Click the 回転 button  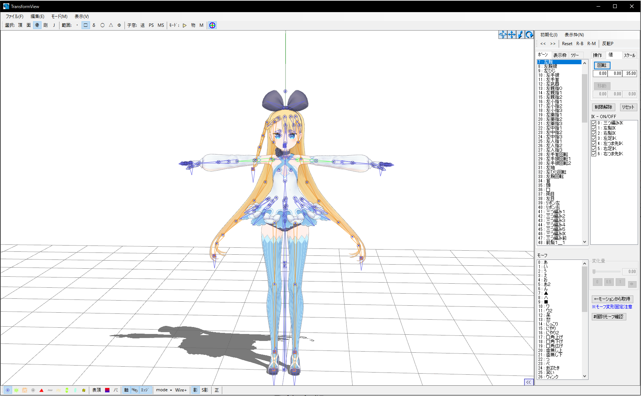tap(602, 65)
